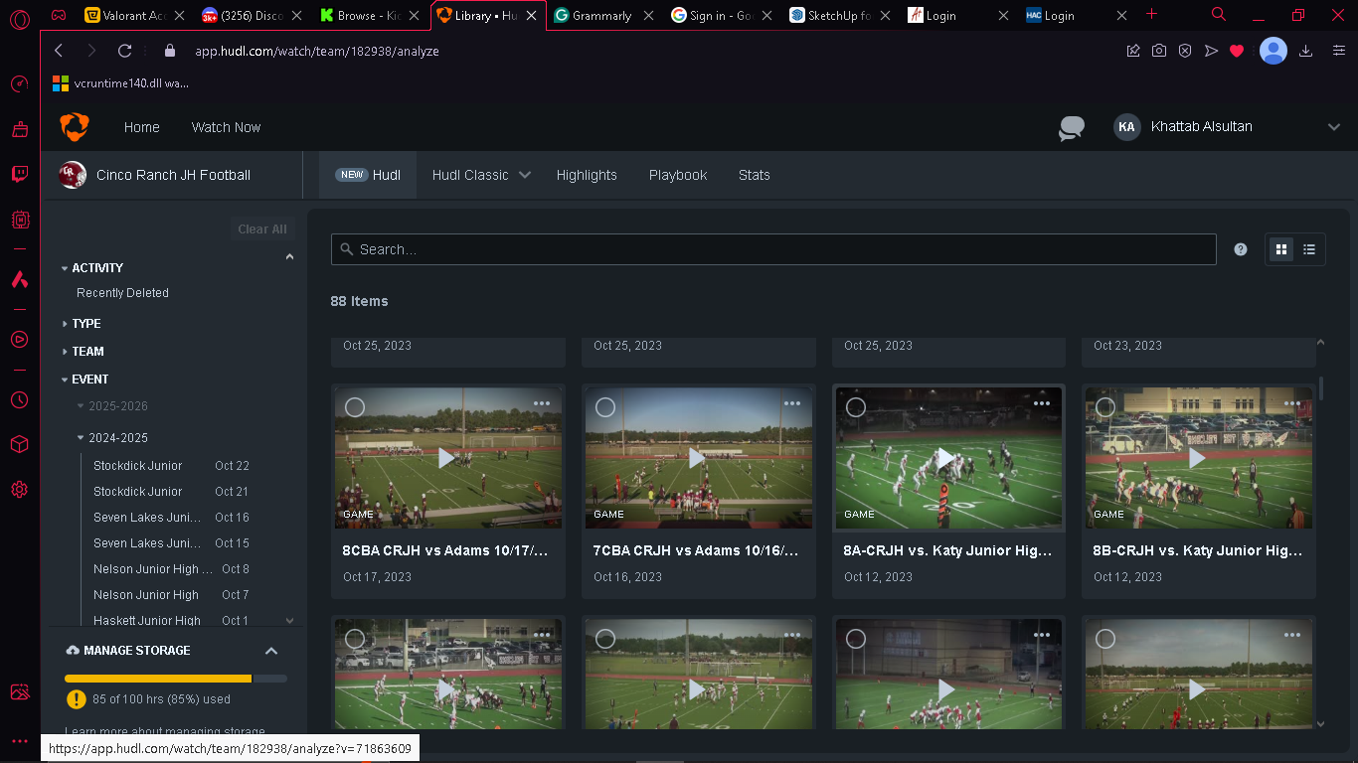Click the Cinco Ranch JH Football team name
1358x763 pixels.
(173, 175)
